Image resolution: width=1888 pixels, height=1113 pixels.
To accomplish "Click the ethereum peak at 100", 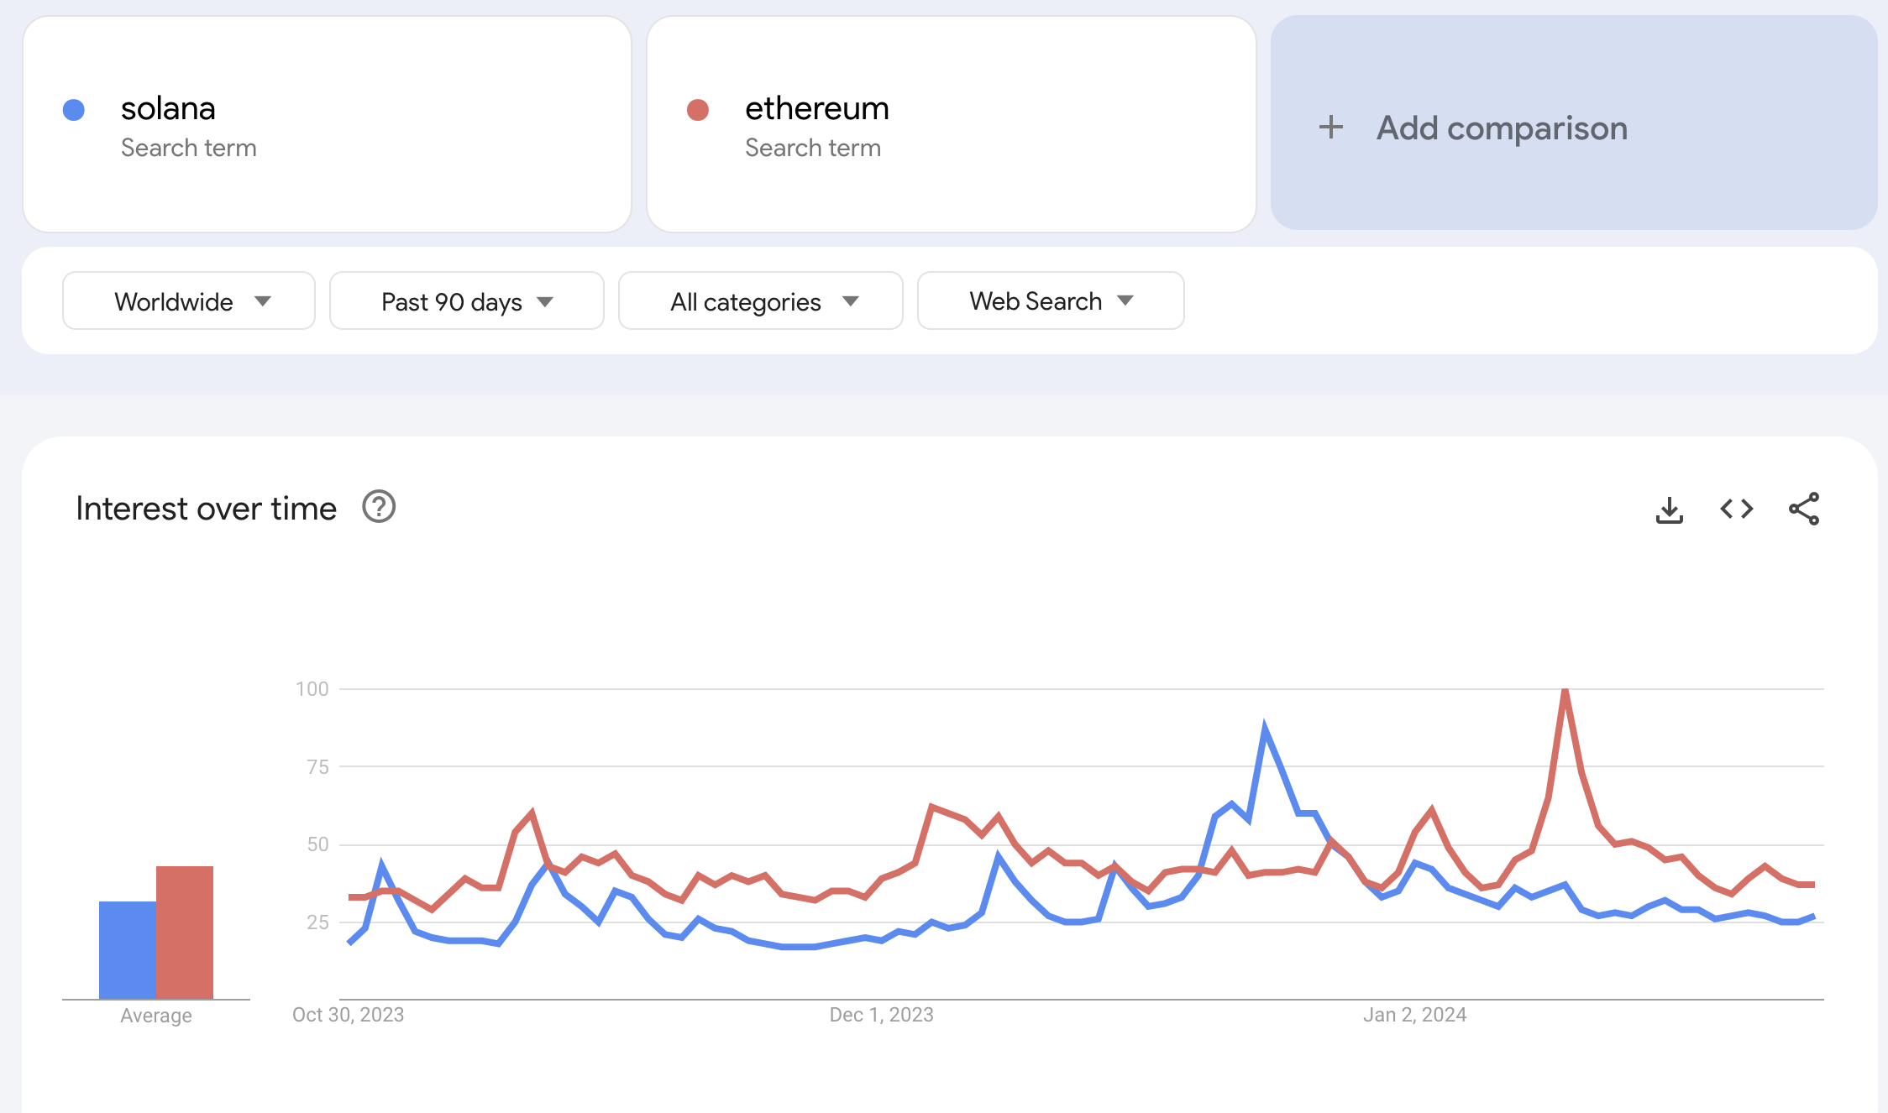I will (x=1565, y=691).
